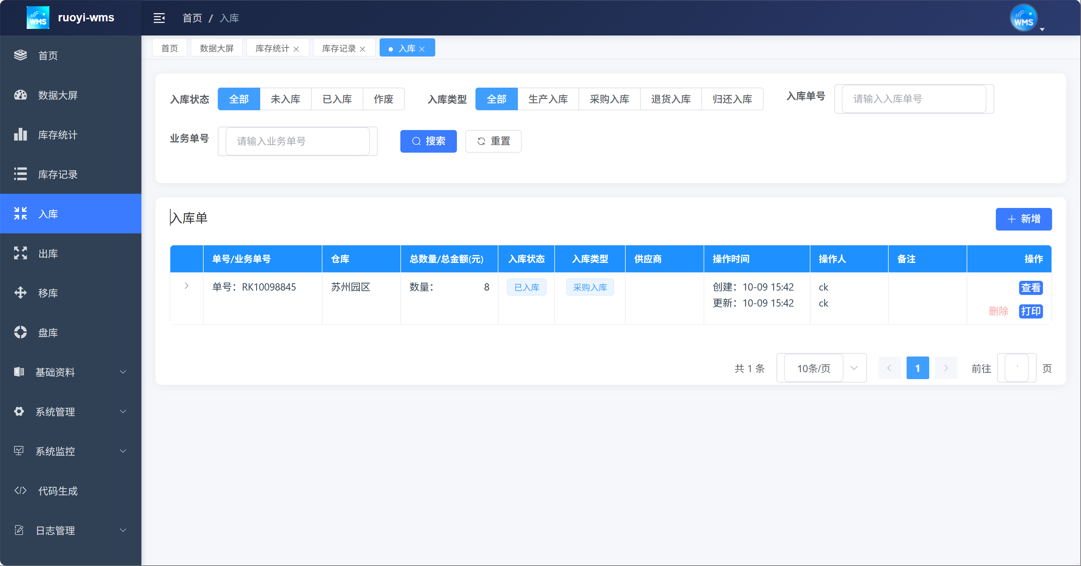1081x566 pixels.
Task: Select 未入库 status filter
Action: 285,100
